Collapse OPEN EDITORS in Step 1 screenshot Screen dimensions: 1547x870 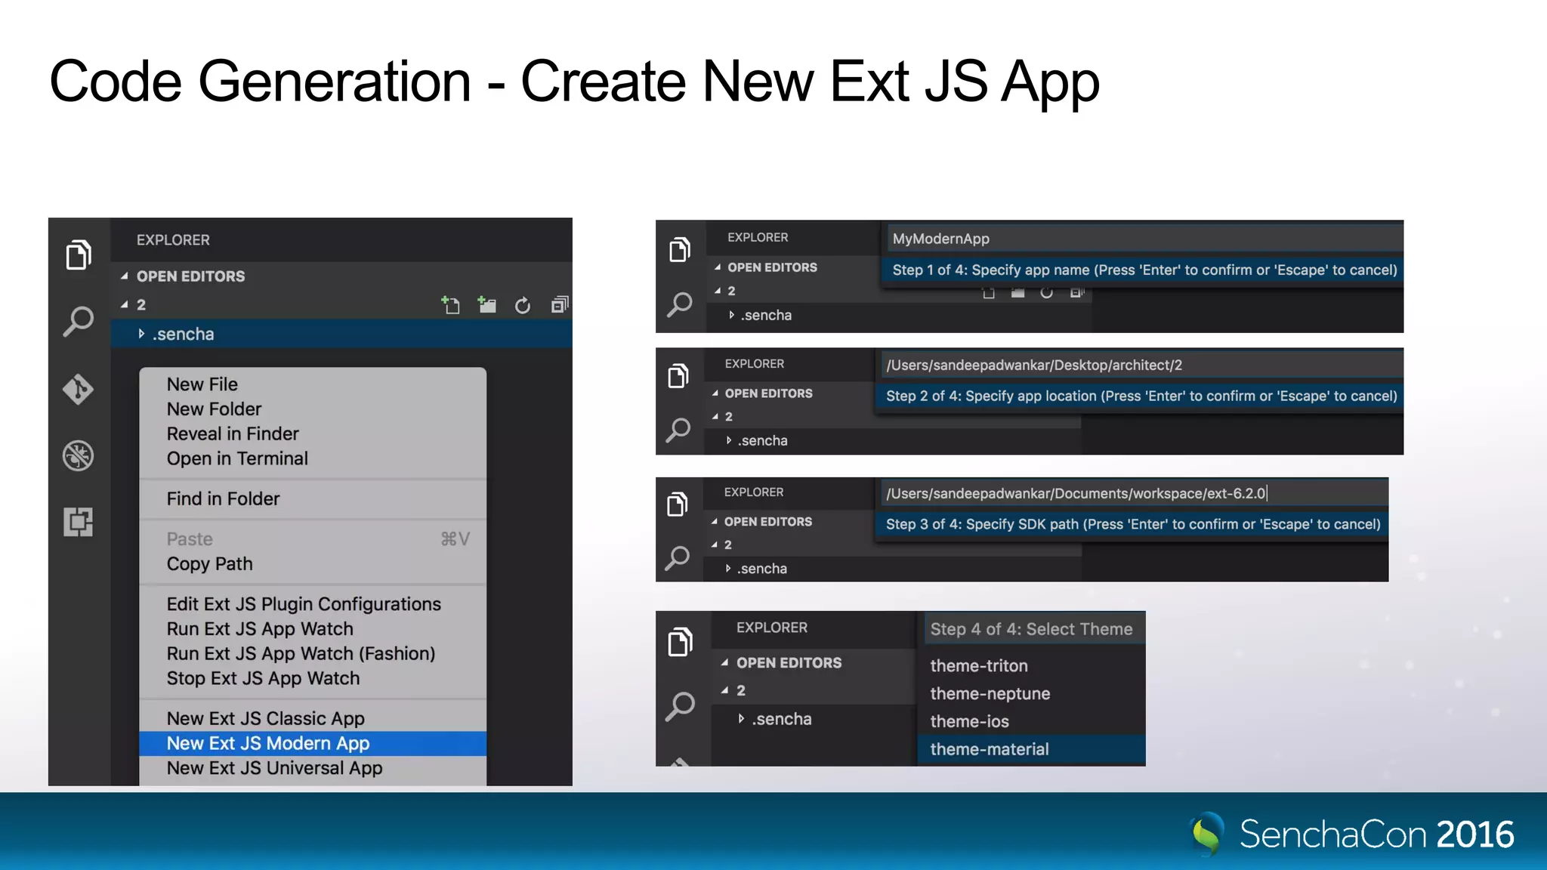coord(718,267)
